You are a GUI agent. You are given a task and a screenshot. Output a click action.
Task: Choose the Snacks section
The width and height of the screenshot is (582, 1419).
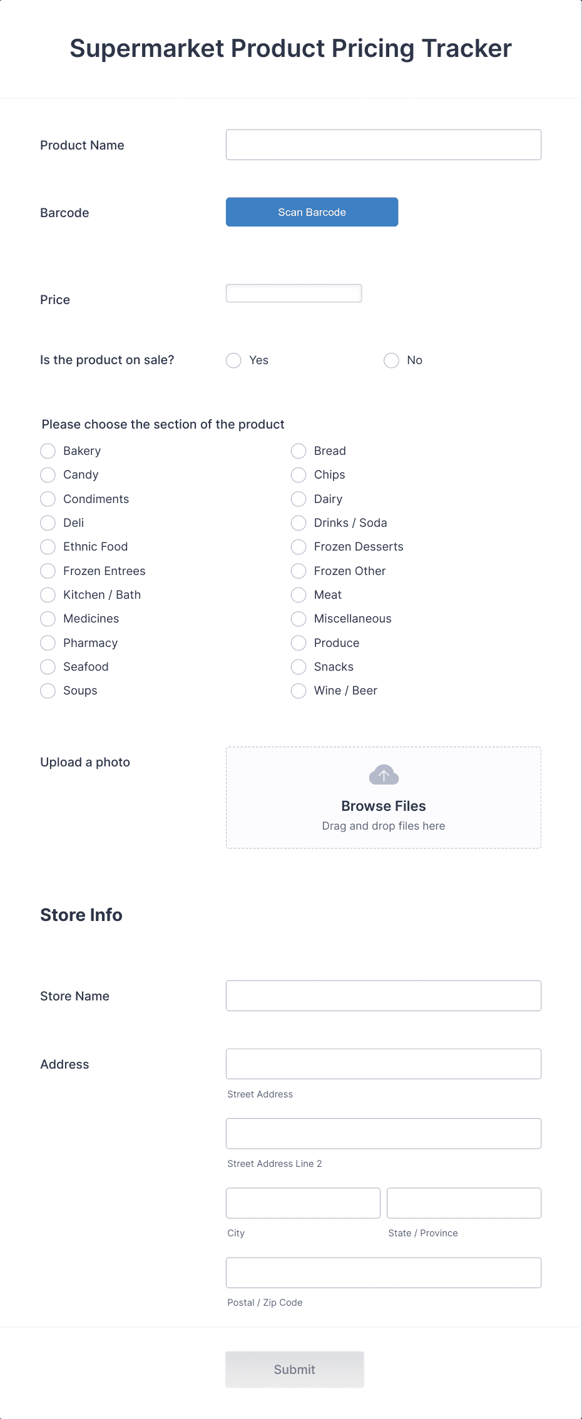(x=299, y=667)
